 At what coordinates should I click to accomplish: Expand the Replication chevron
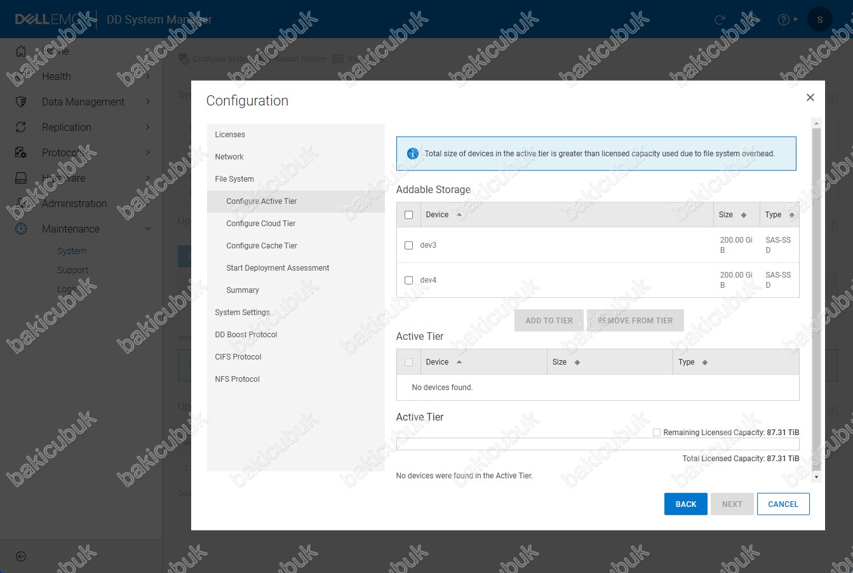point(147,127)
